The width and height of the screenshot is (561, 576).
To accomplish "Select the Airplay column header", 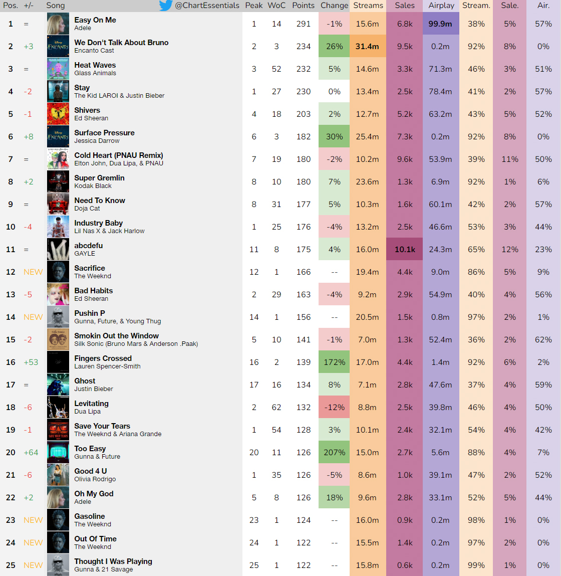I will [441, 6].
